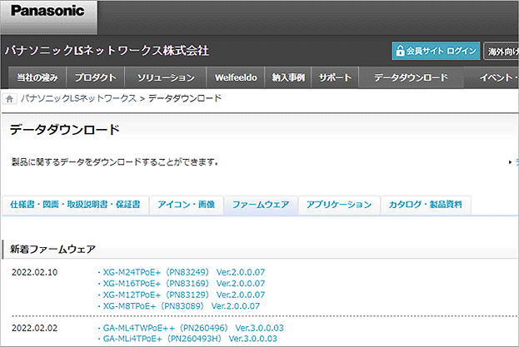
Task: Open the 当社の強み menu
Action: pyautogui.click(x=37, y=77)
